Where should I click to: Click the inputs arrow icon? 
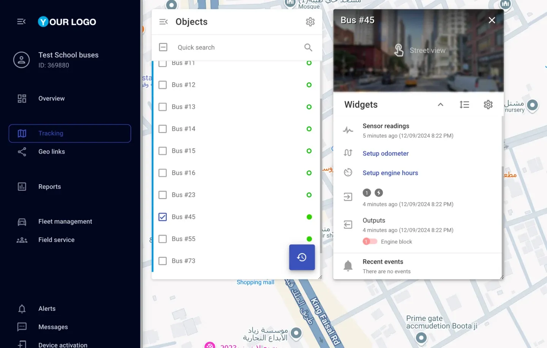(348, 197)
